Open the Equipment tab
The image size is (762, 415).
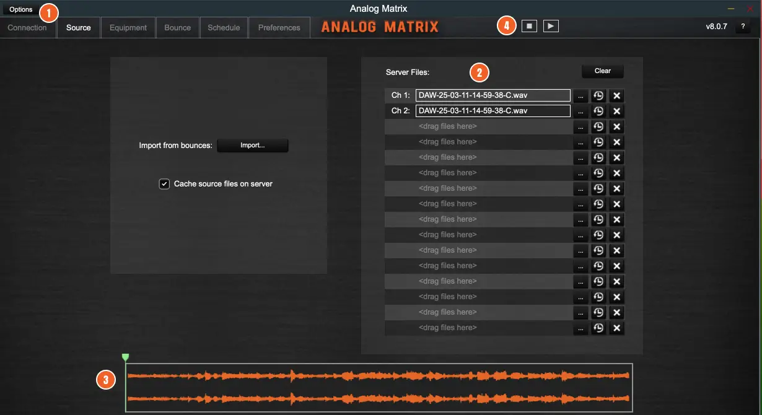click(x=128, y=28)
